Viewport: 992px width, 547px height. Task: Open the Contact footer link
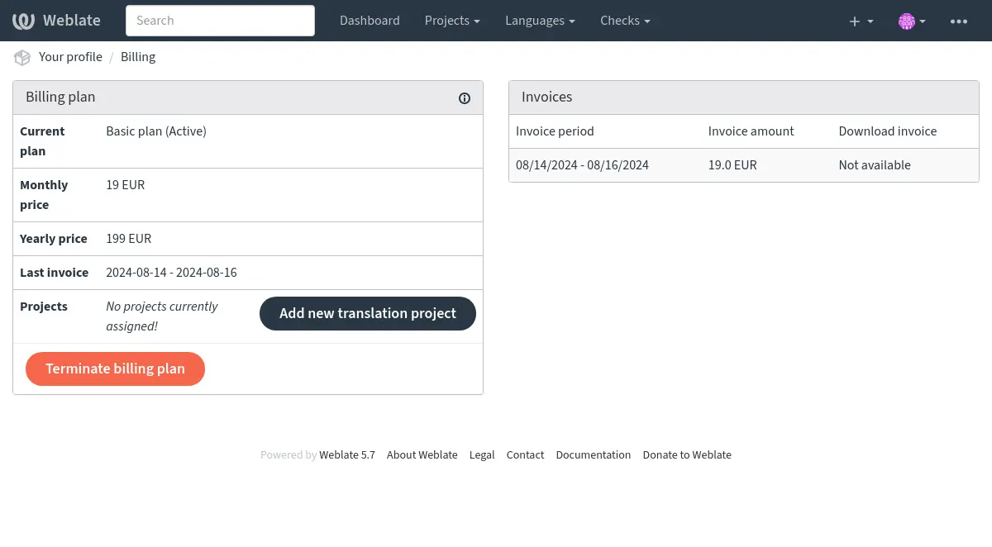coord(525,455)
